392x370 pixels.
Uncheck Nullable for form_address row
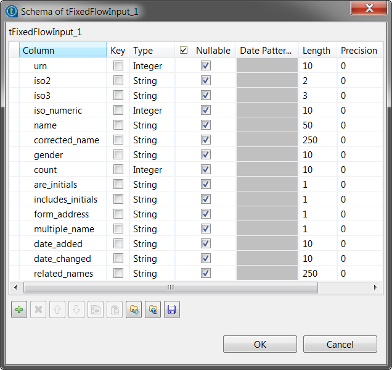206,214
